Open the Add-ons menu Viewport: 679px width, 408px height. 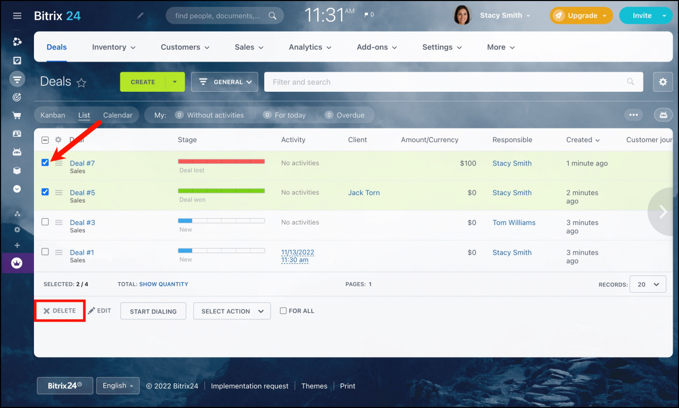[x=377, y=47]
